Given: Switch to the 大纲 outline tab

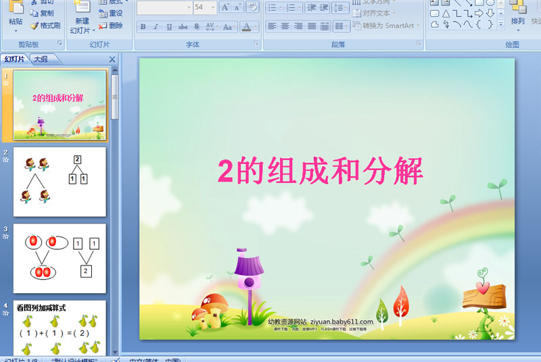Looking at the screenshot, I should (41, 59).
